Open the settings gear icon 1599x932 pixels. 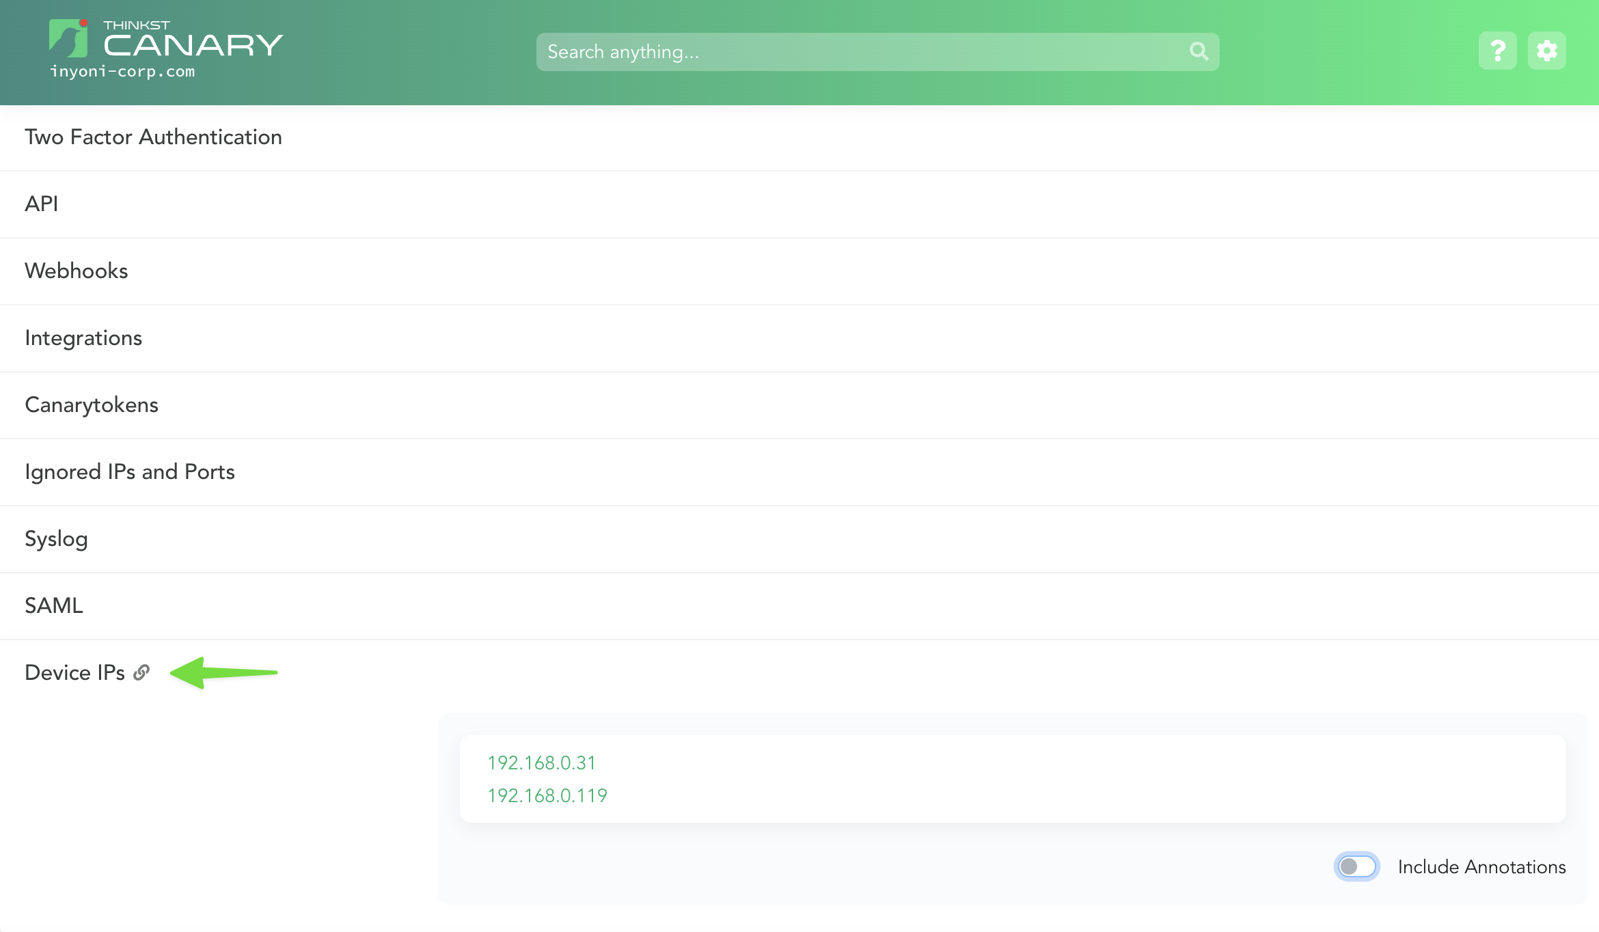[x=1546, y=50]
